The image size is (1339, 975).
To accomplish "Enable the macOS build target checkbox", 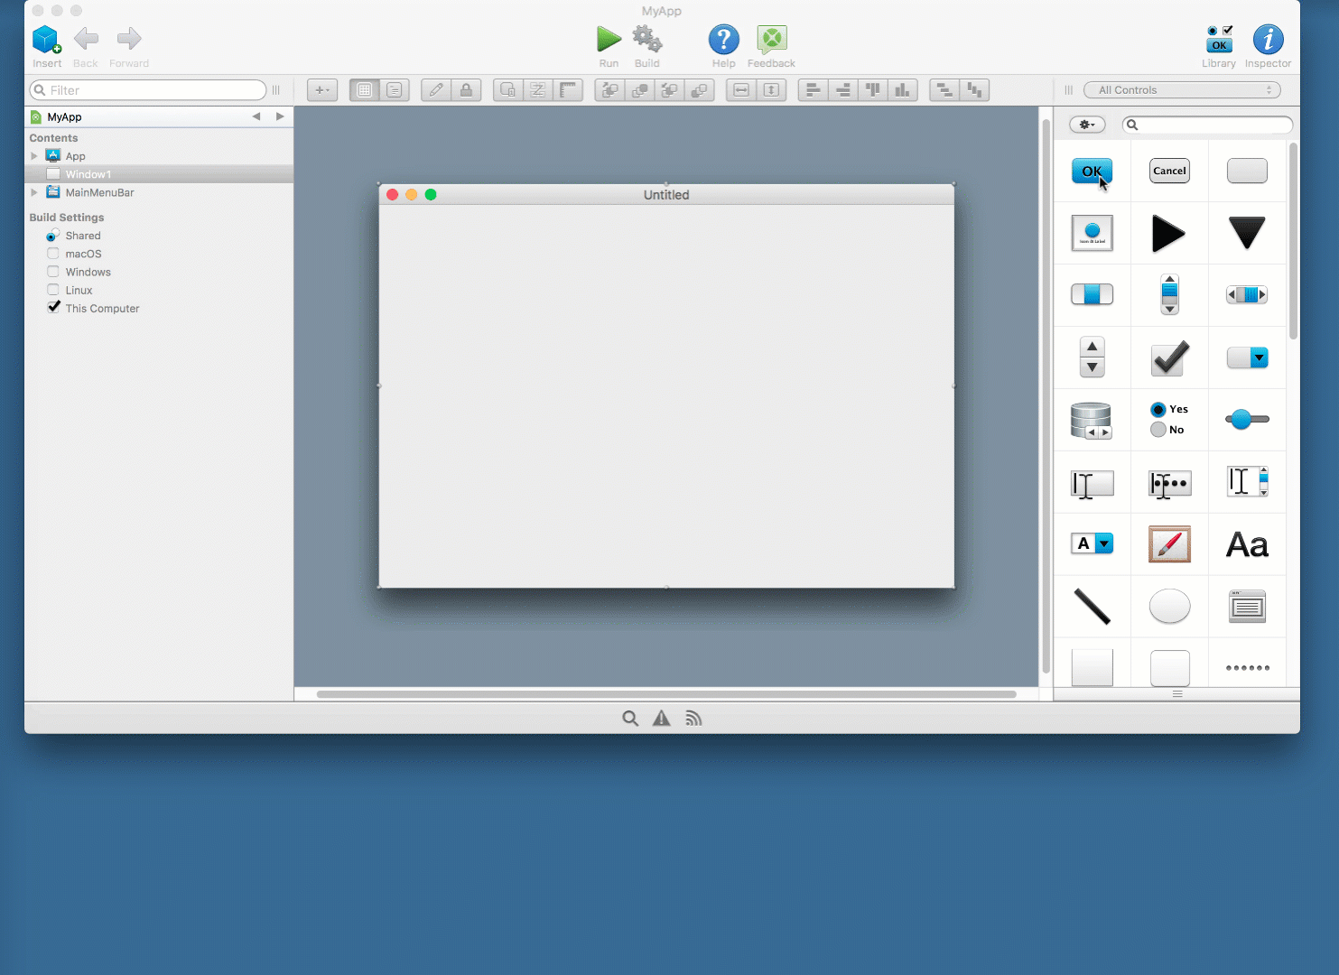I will 52,254.
